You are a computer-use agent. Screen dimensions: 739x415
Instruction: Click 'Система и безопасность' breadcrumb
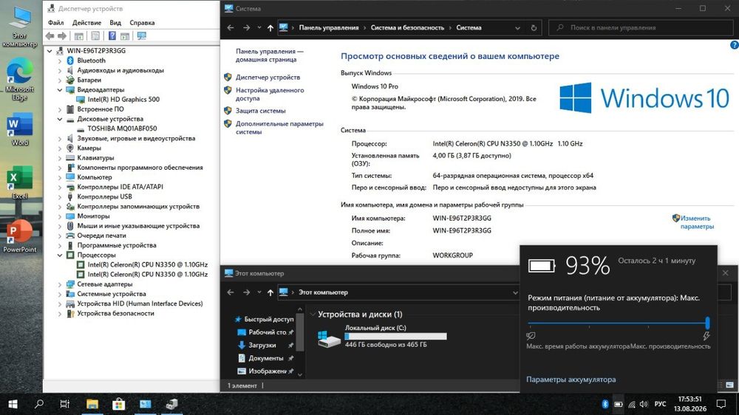pyautogui.click(x=407, y=28)
